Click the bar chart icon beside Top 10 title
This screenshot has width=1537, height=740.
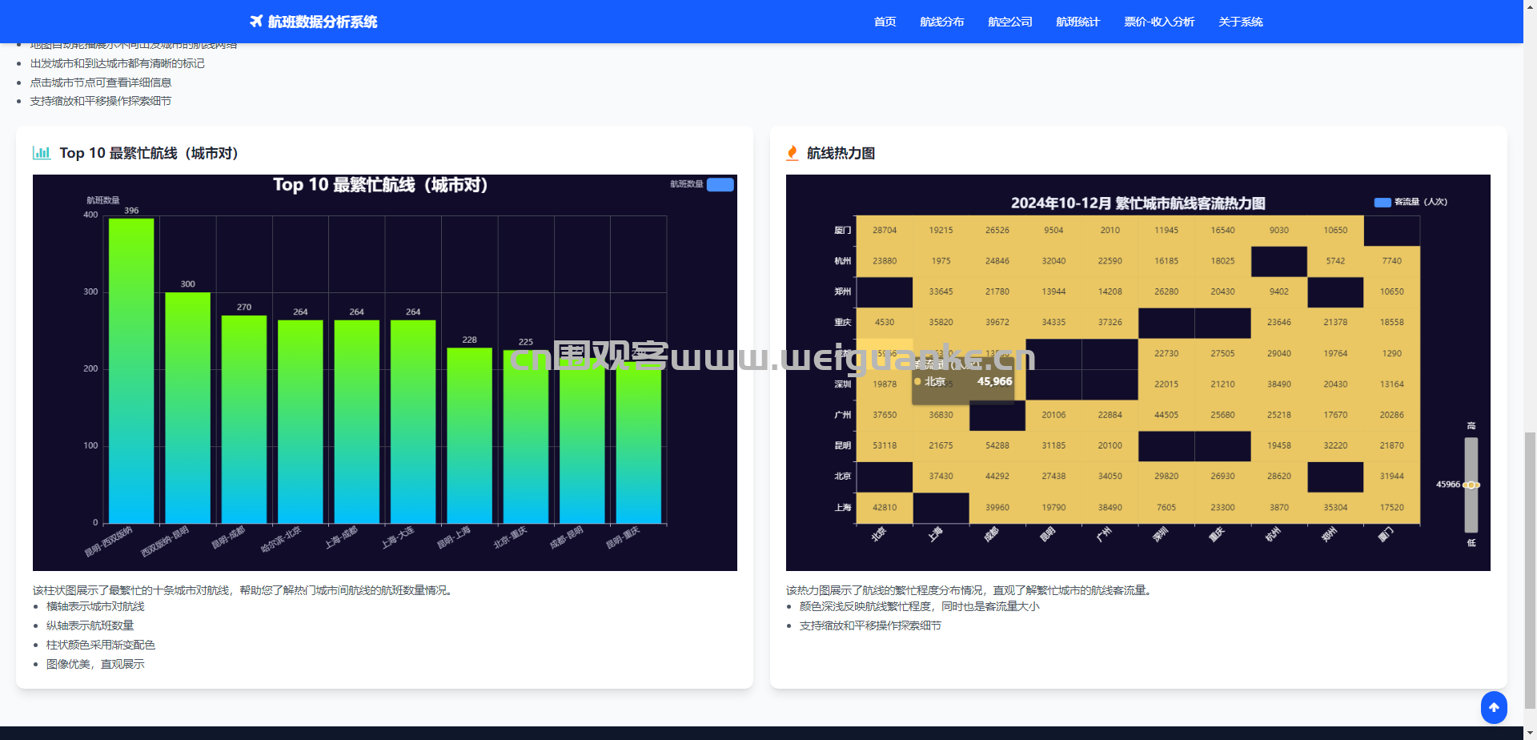point(42,153)
